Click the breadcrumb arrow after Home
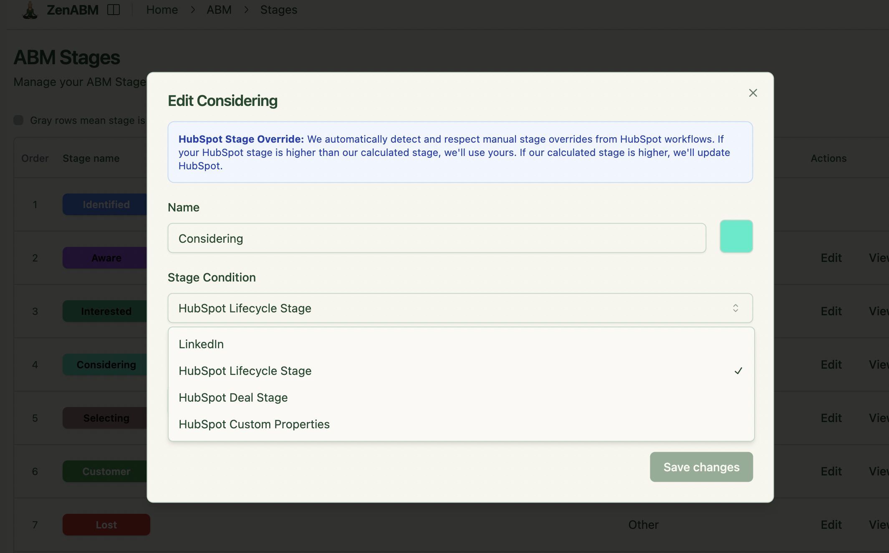 (x=193, y=10)
